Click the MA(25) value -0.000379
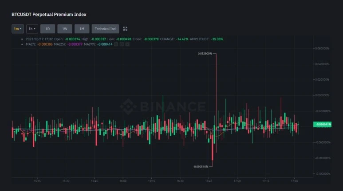 tap(75, 44)
